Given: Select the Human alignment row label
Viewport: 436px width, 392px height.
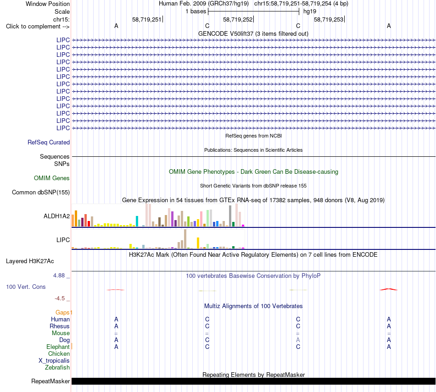Looking at the screenshot, I should pos(60,320).
